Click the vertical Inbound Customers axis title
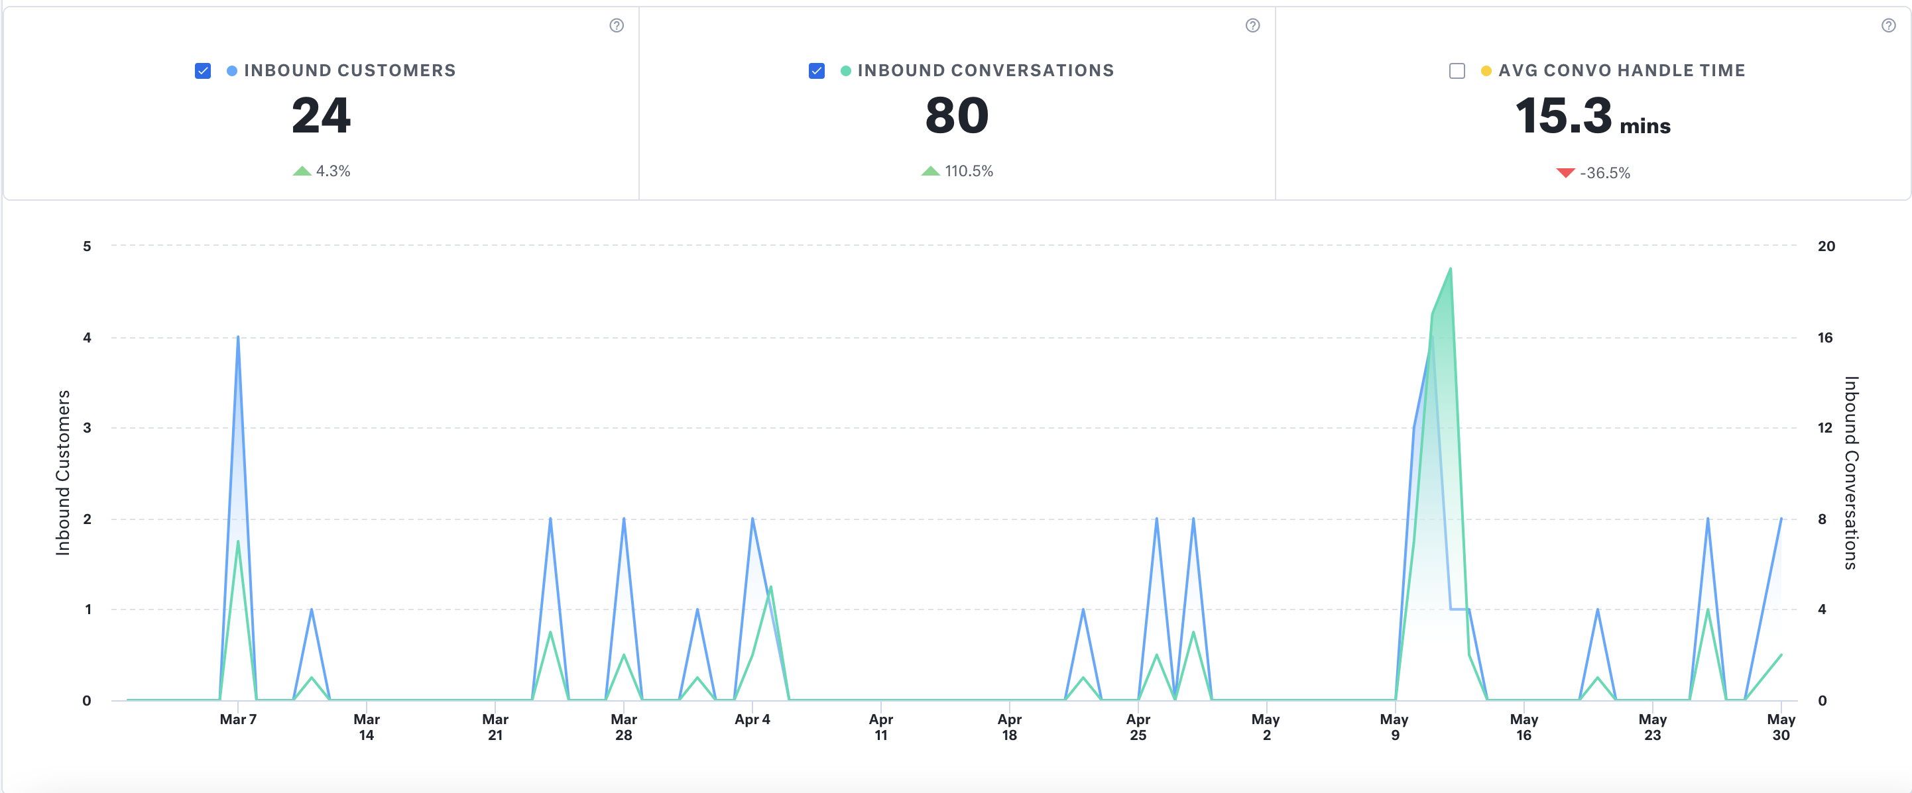The height and width of the screenshot is (793, 1912). click(x=63, y=472)
